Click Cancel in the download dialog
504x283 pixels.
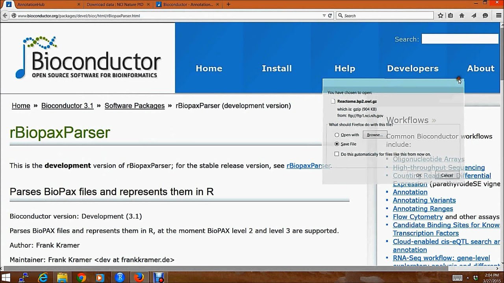point(447,175)
